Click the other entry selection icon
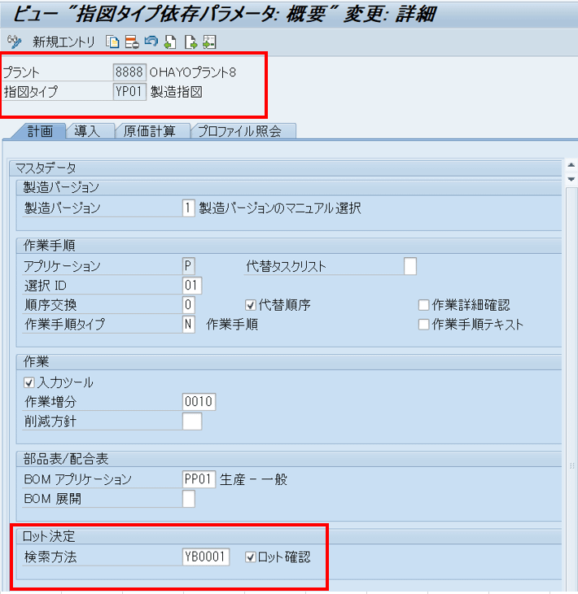Screen dimensions: 578x594 209,41
